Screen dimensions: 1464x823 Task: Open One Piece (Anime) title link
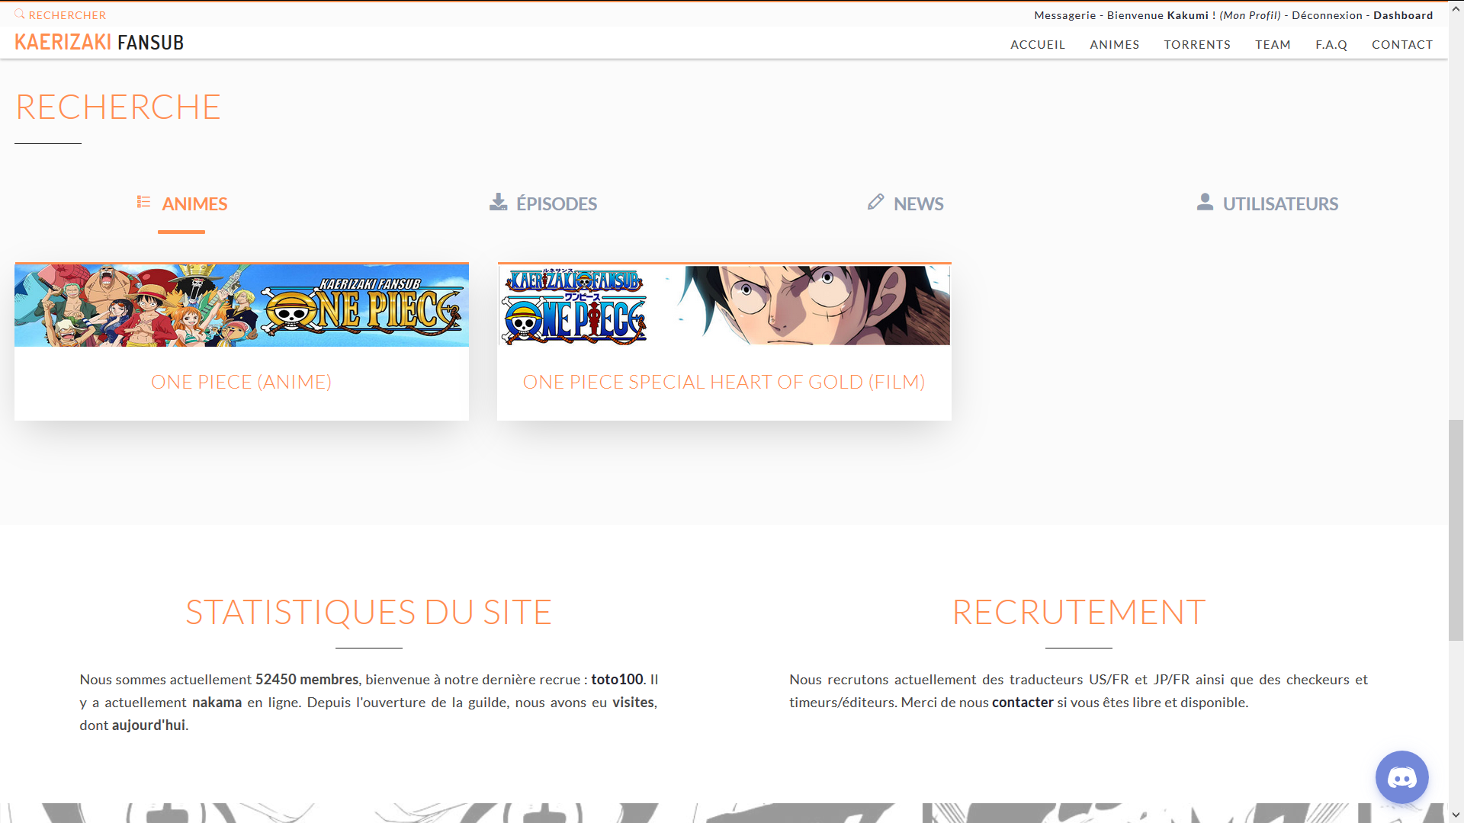[241, 382]
